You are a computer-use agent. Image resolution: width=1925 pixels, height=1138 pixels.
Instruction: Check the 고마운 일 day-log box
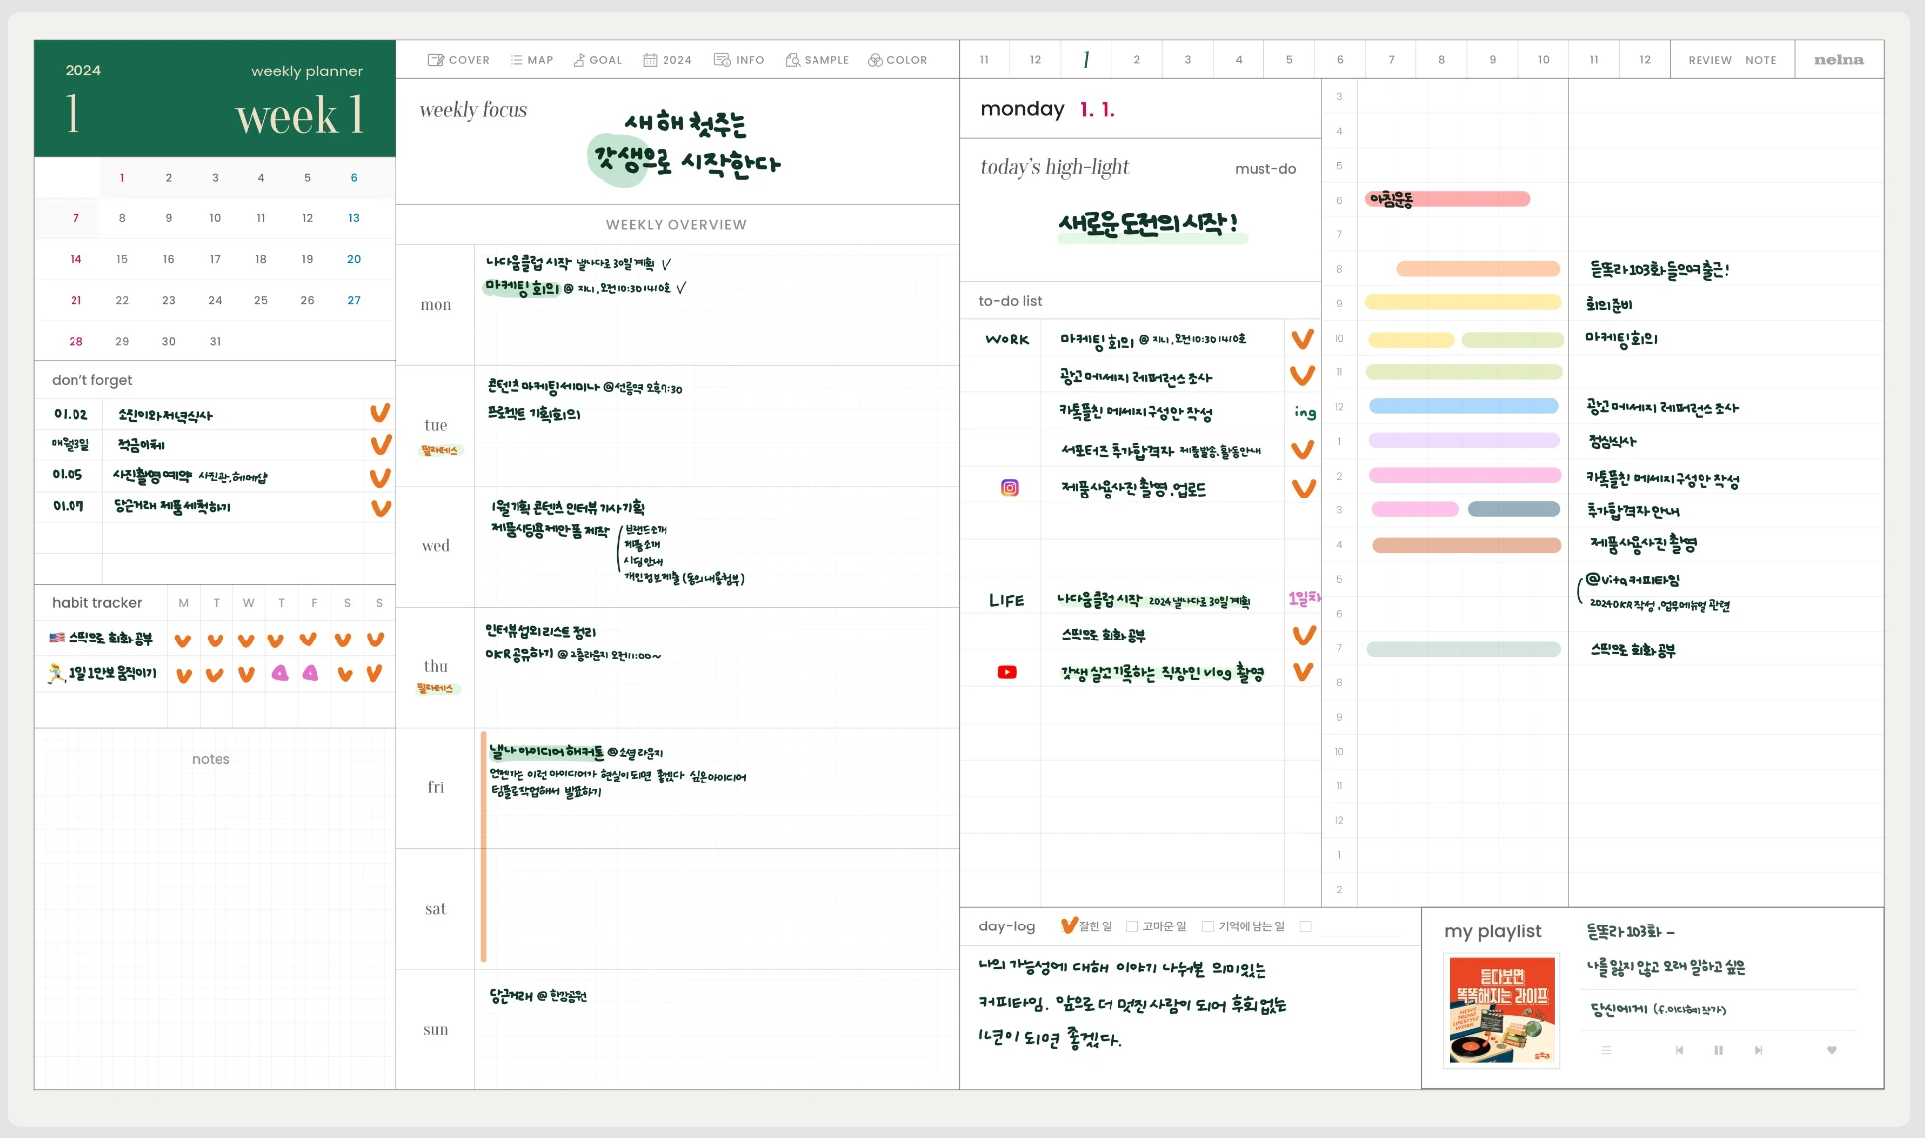[1131, 926]
